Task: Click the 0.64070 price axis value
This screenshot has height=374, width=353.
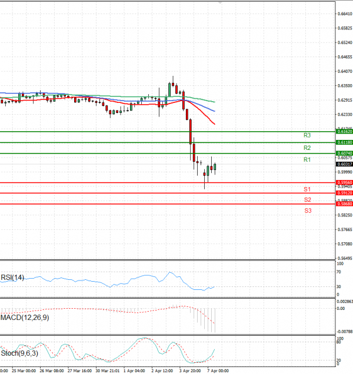Action: (345, 71)
